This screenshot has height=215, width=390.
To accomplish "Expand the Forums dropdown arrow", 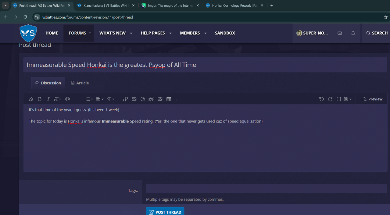I will tap(90, 33).
